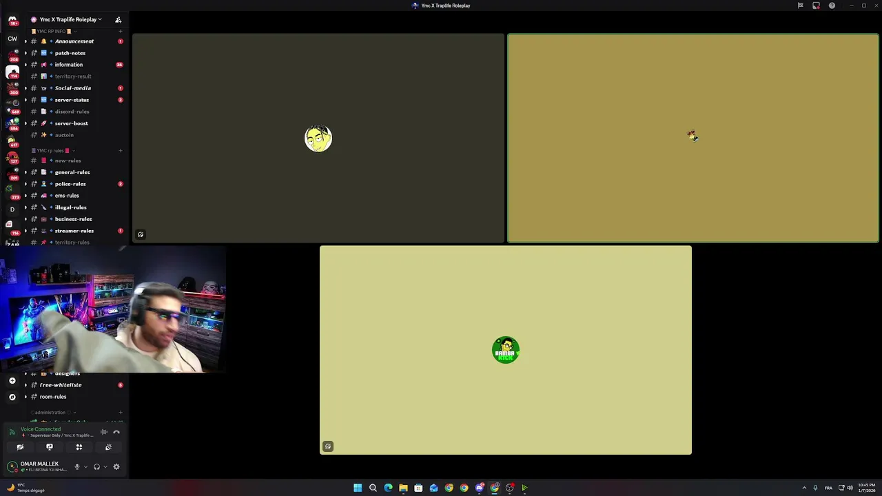Create channel in YMC rp rules category
Image resolution: width=882 pixels, height=496 pixels.
pyautogui.click(x=121, y=150)
